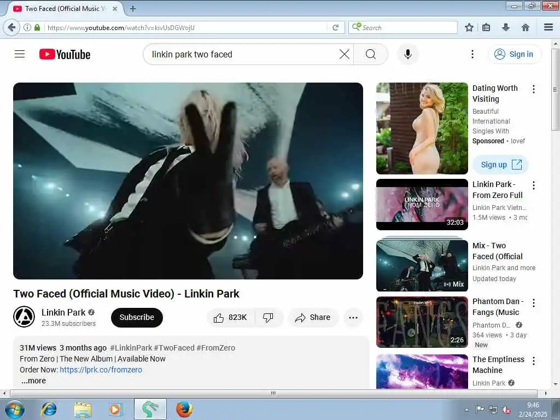The image size is (560, 420).
Task: Open Linkin Park channel avatar
Action: [x=24, y=317]
